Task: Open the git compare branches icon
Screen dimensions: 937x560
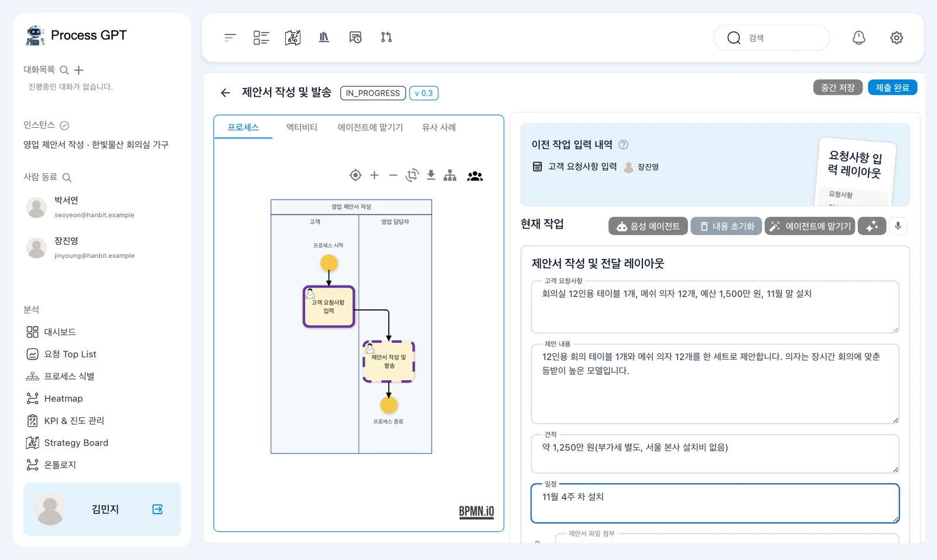Action: click(x=387, y=37)
